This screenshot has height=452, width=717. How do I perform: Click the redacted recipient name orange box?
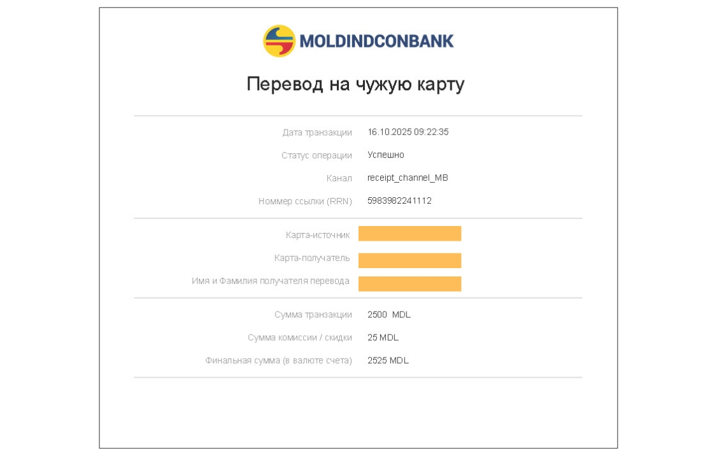pos(410,283)
